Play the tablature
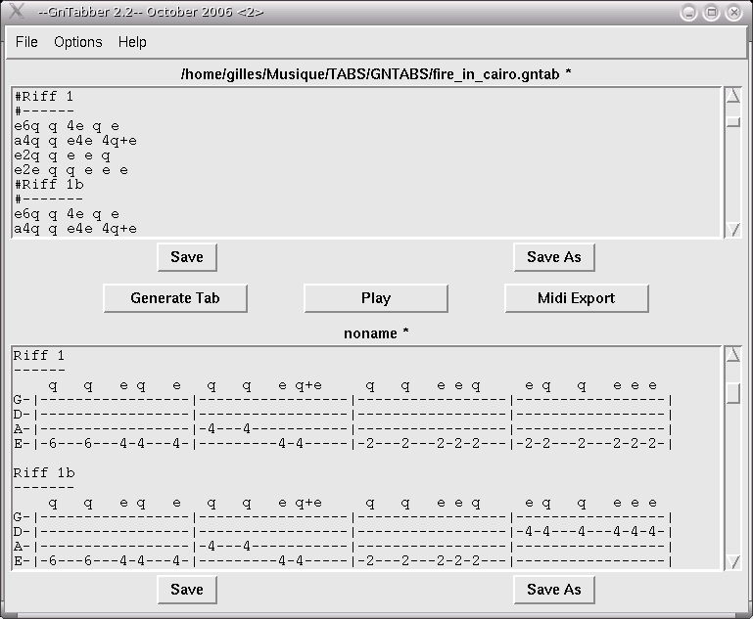The width and height of the screenshot is (753, 619). pyautogui.click(x=376, y=298)
